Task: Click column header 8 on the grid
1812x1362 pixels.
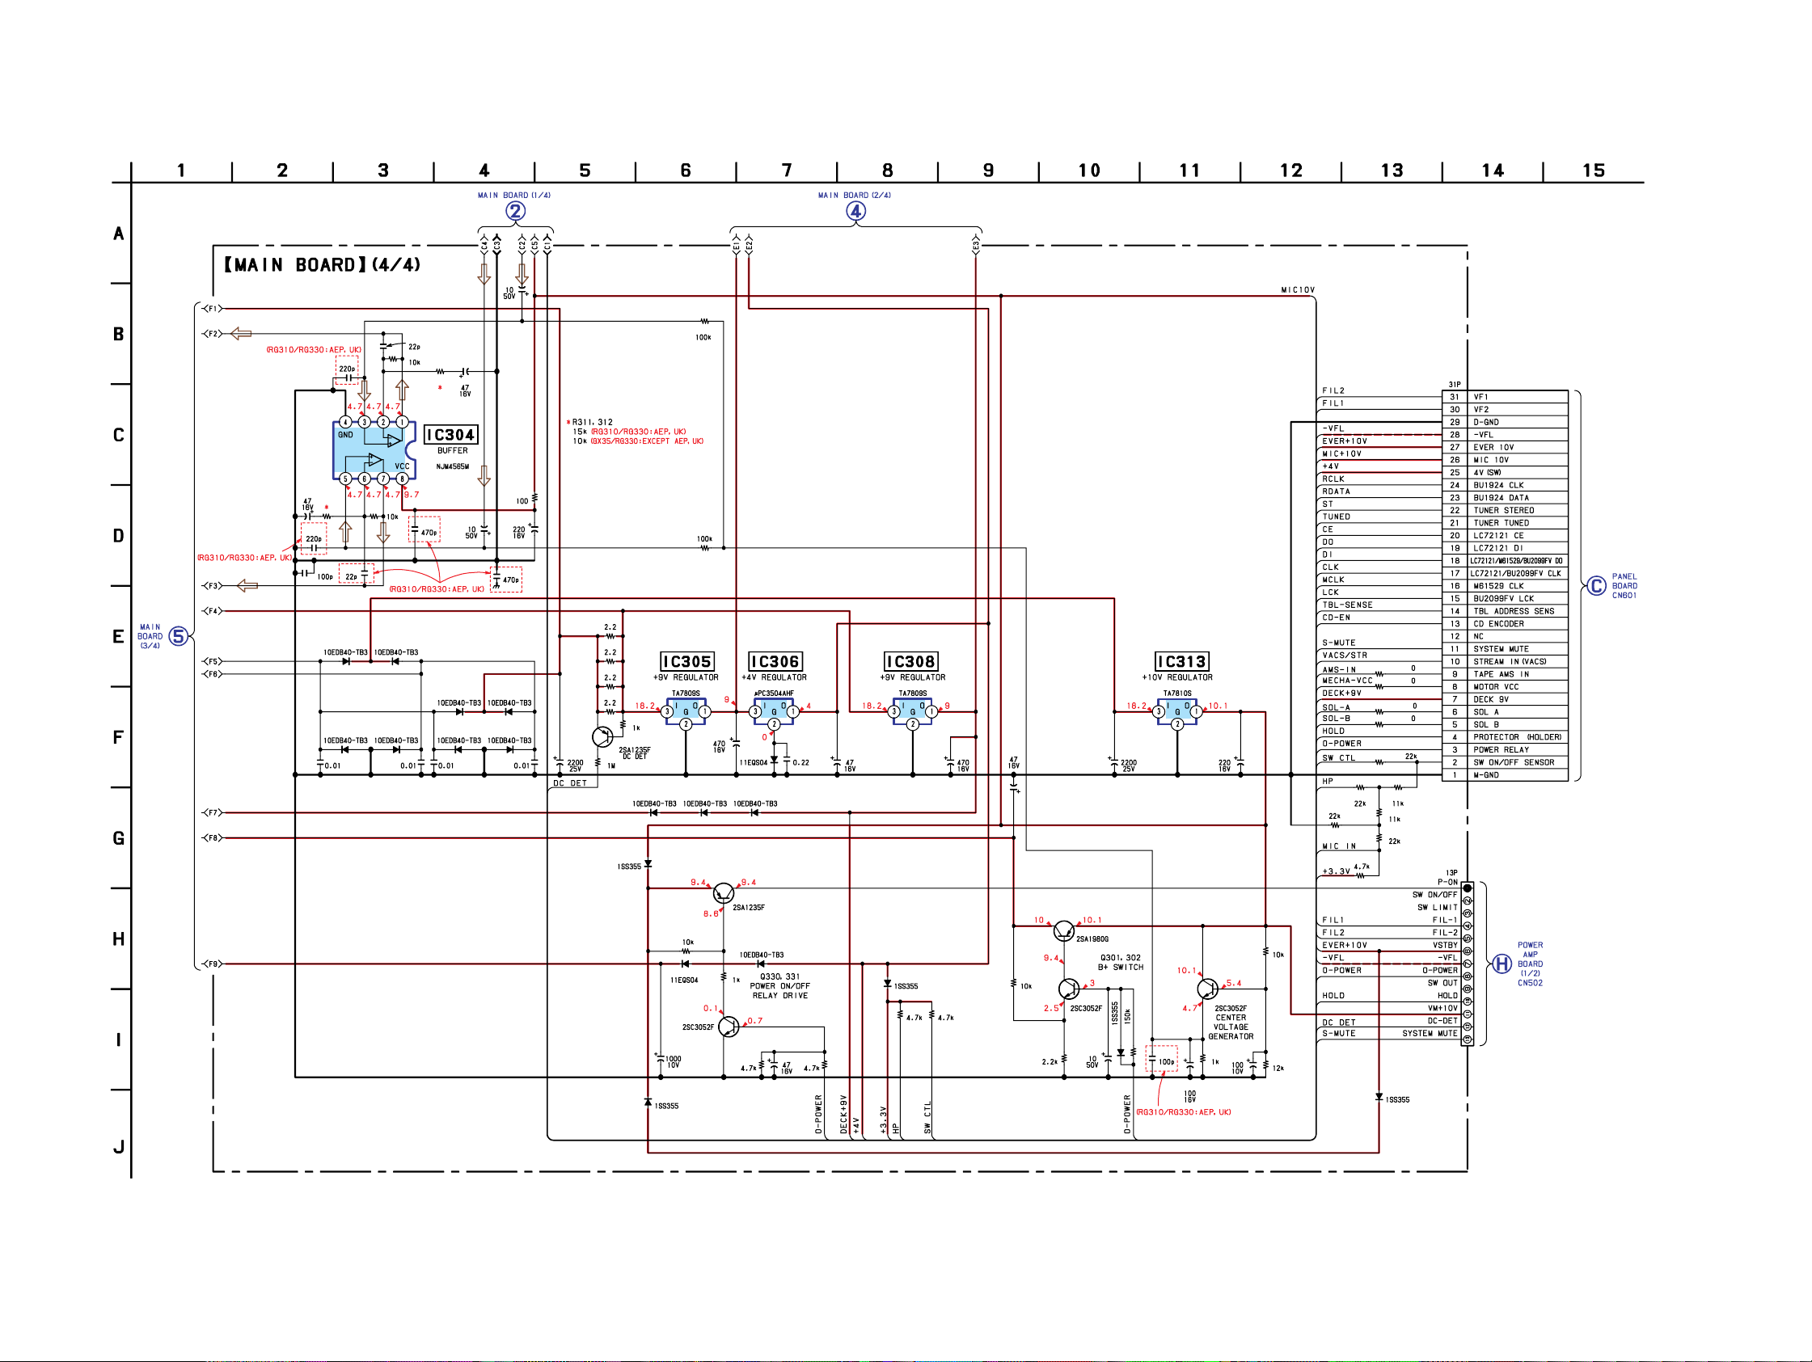Action: (x=887, y=171)
